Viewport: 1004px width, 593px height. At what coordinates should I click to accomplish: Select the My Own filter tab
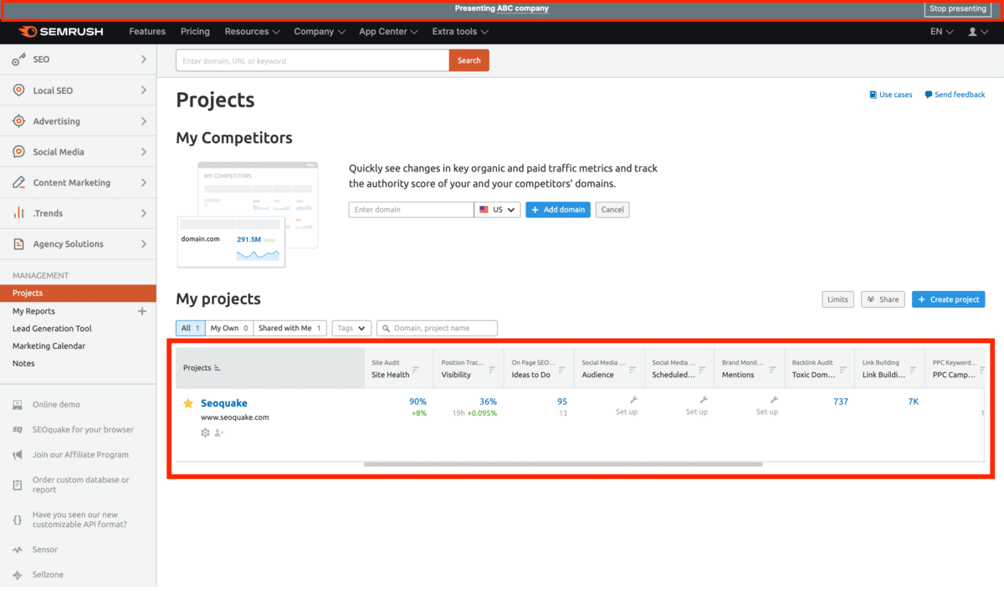pyautogui.click(x=229, y=329)
